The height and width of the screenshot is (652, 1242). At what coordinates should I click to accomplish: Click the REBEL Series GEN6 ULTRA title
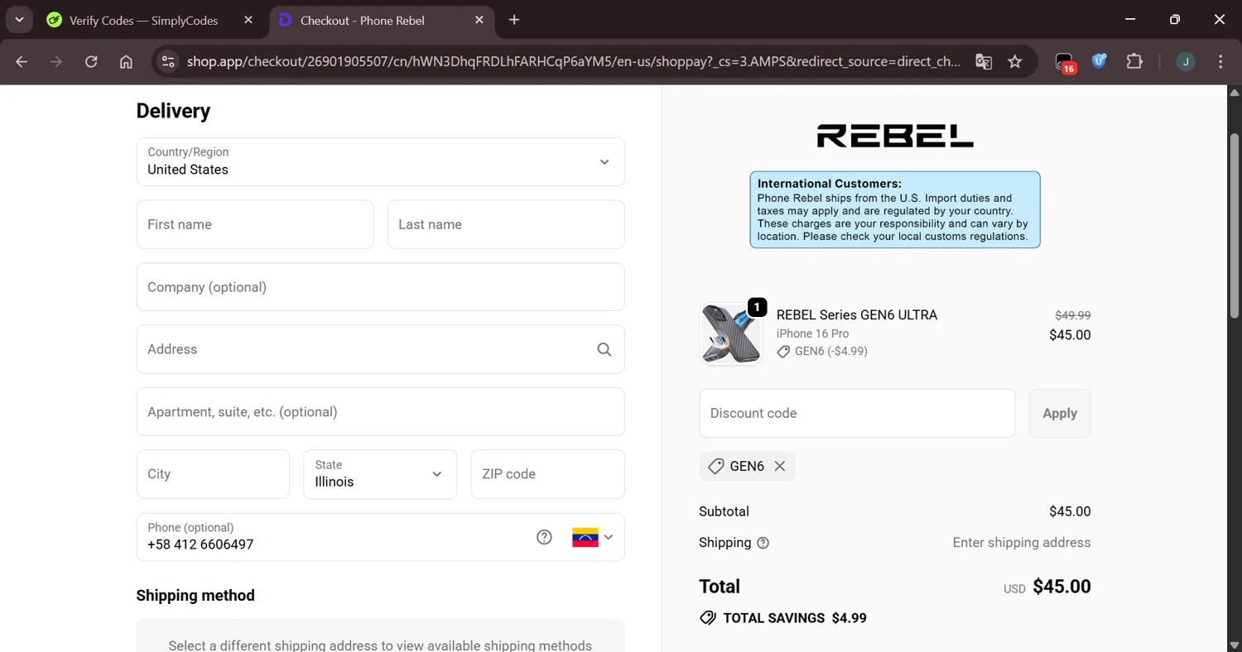pyautogui.click(x=857, y=315)
